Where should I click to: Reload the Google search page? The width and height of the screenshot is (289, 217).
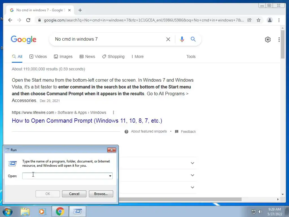click(28, 20)
